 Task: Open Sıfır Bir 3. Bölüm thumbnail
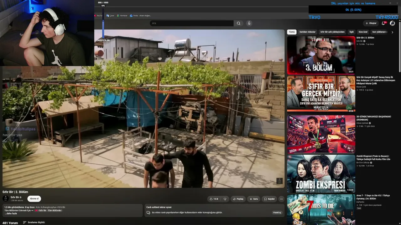321,55
